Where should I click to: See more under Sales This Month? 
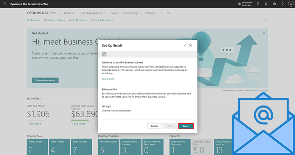tap(34, 124)
